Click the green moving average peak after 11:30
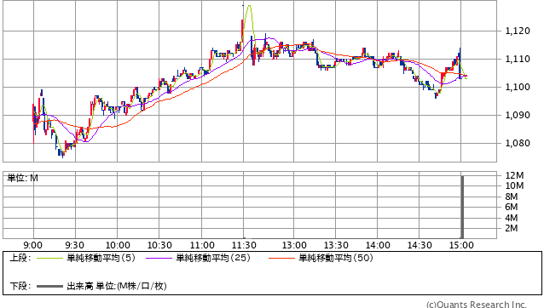This screenshot has height=308, width=544. [x=249, y=6]
